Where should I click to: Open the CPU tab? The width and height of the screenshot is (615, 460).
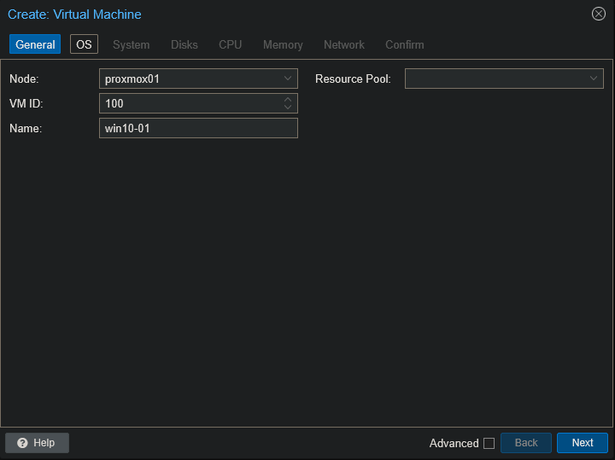coord(230,44)
